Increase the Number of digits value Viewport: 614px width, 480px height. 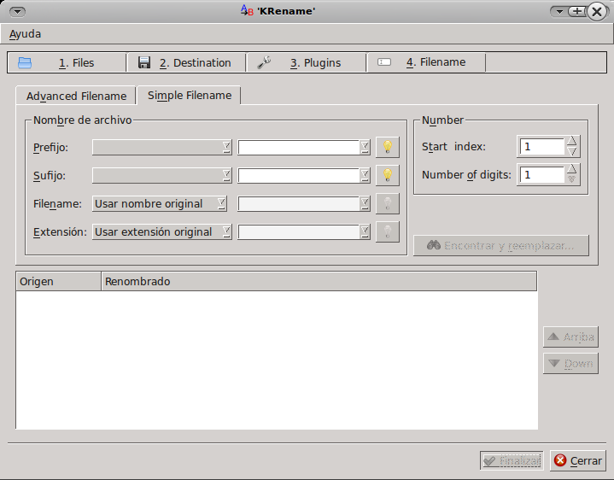coord(571,169)
